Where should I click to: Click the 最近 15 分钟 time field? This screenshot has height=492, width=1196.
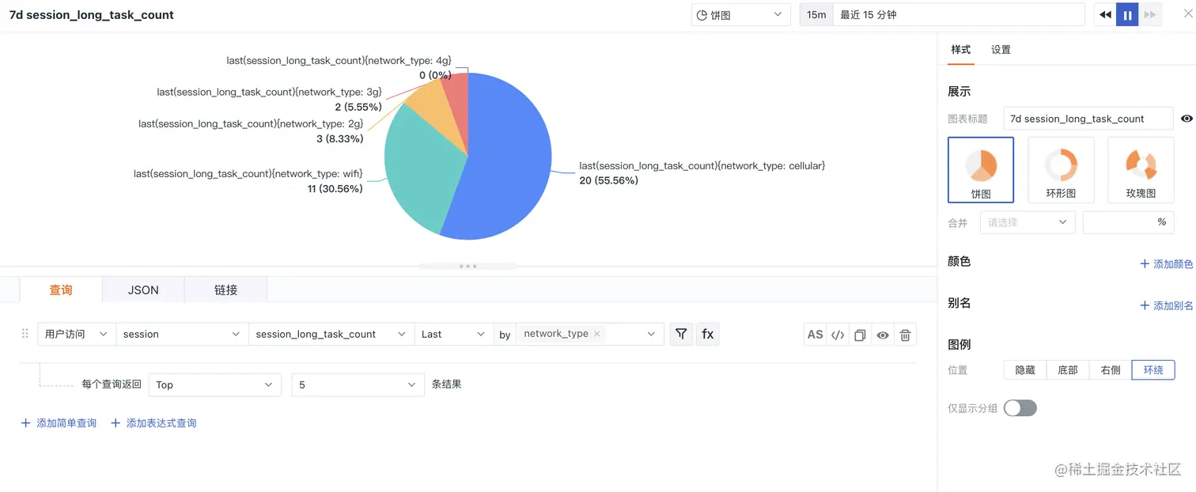click(959, 15)
